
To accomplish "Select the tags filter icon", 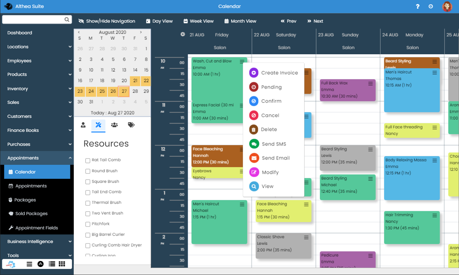I will click(131, 125).
